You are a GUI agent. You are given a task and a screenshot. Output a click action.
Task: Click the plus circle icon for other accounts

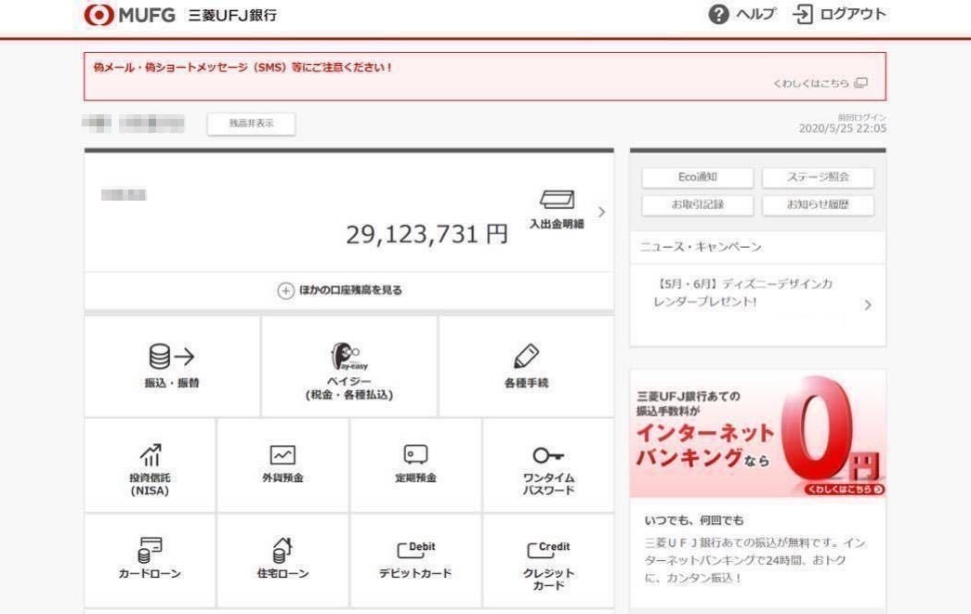[x=285, y=291]
